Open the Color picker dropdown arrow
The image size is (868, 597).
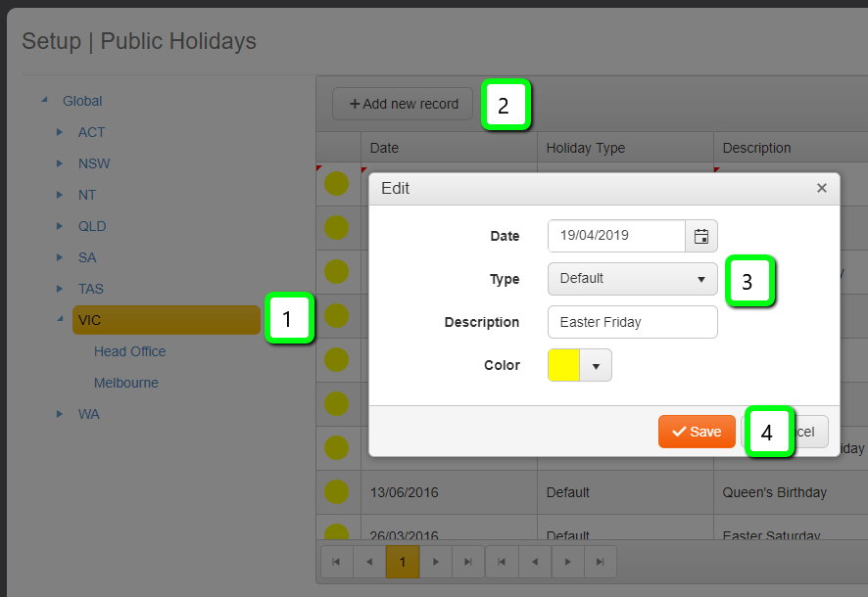click(596, 366)
